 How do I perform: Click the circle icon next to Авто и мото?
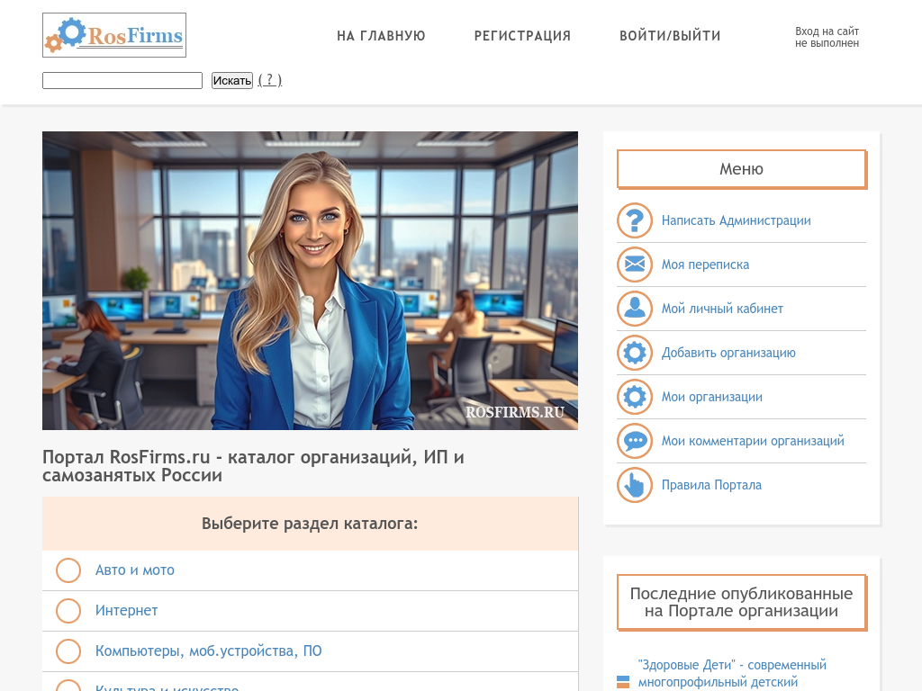click(68, 570)
